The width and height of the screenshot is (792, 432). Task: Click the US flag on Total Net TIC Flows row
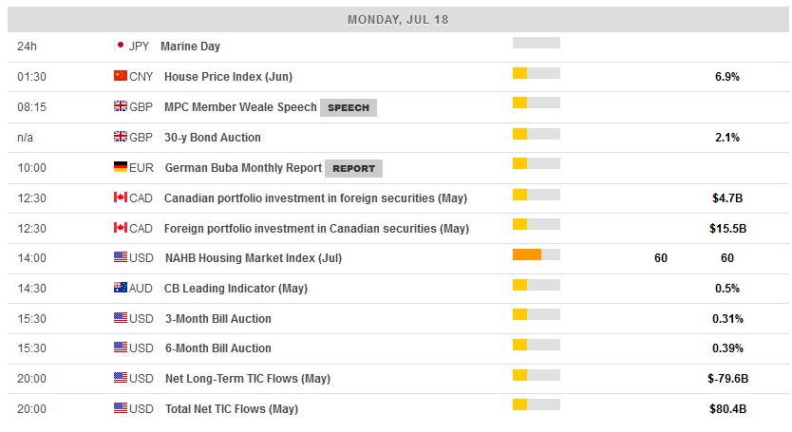point(120,408)
